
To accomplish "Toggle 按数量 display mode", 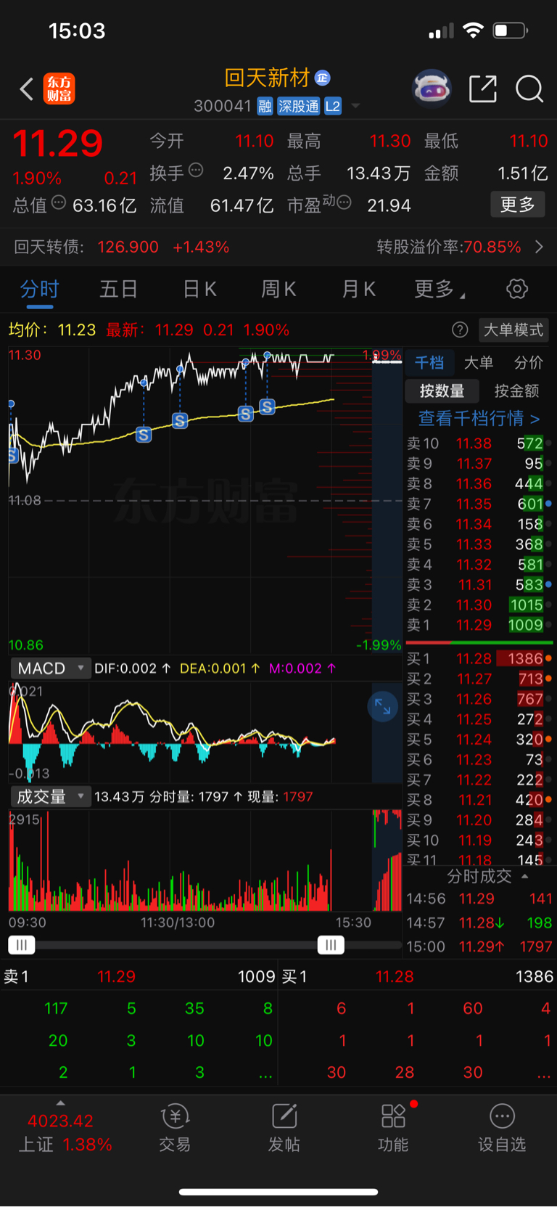I will click(442, 390).
